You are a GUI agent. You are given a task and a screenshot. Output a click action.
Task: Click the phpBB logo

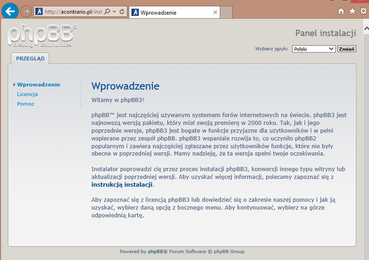point(42,35)
